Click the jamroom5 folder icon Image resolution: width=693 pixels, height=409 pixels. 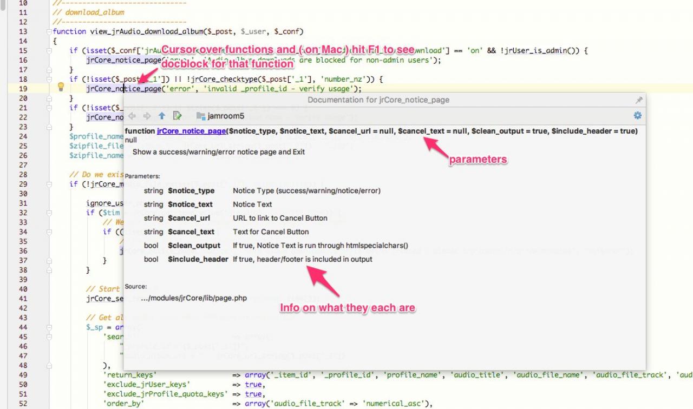click(201, 116)
